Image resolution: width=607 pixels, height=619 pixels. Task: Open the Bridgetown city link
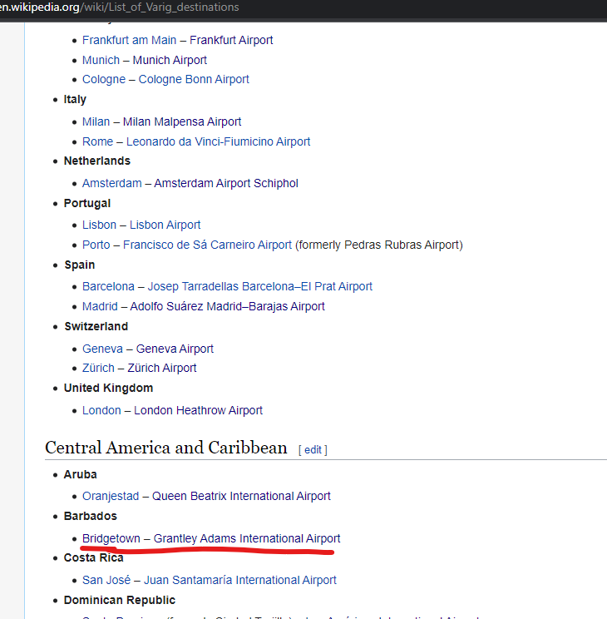111,539
